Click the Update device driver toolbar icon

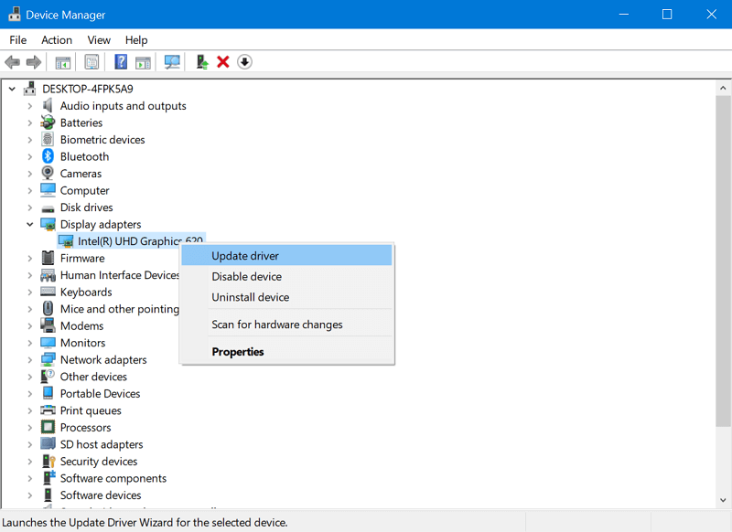(202, 62)
